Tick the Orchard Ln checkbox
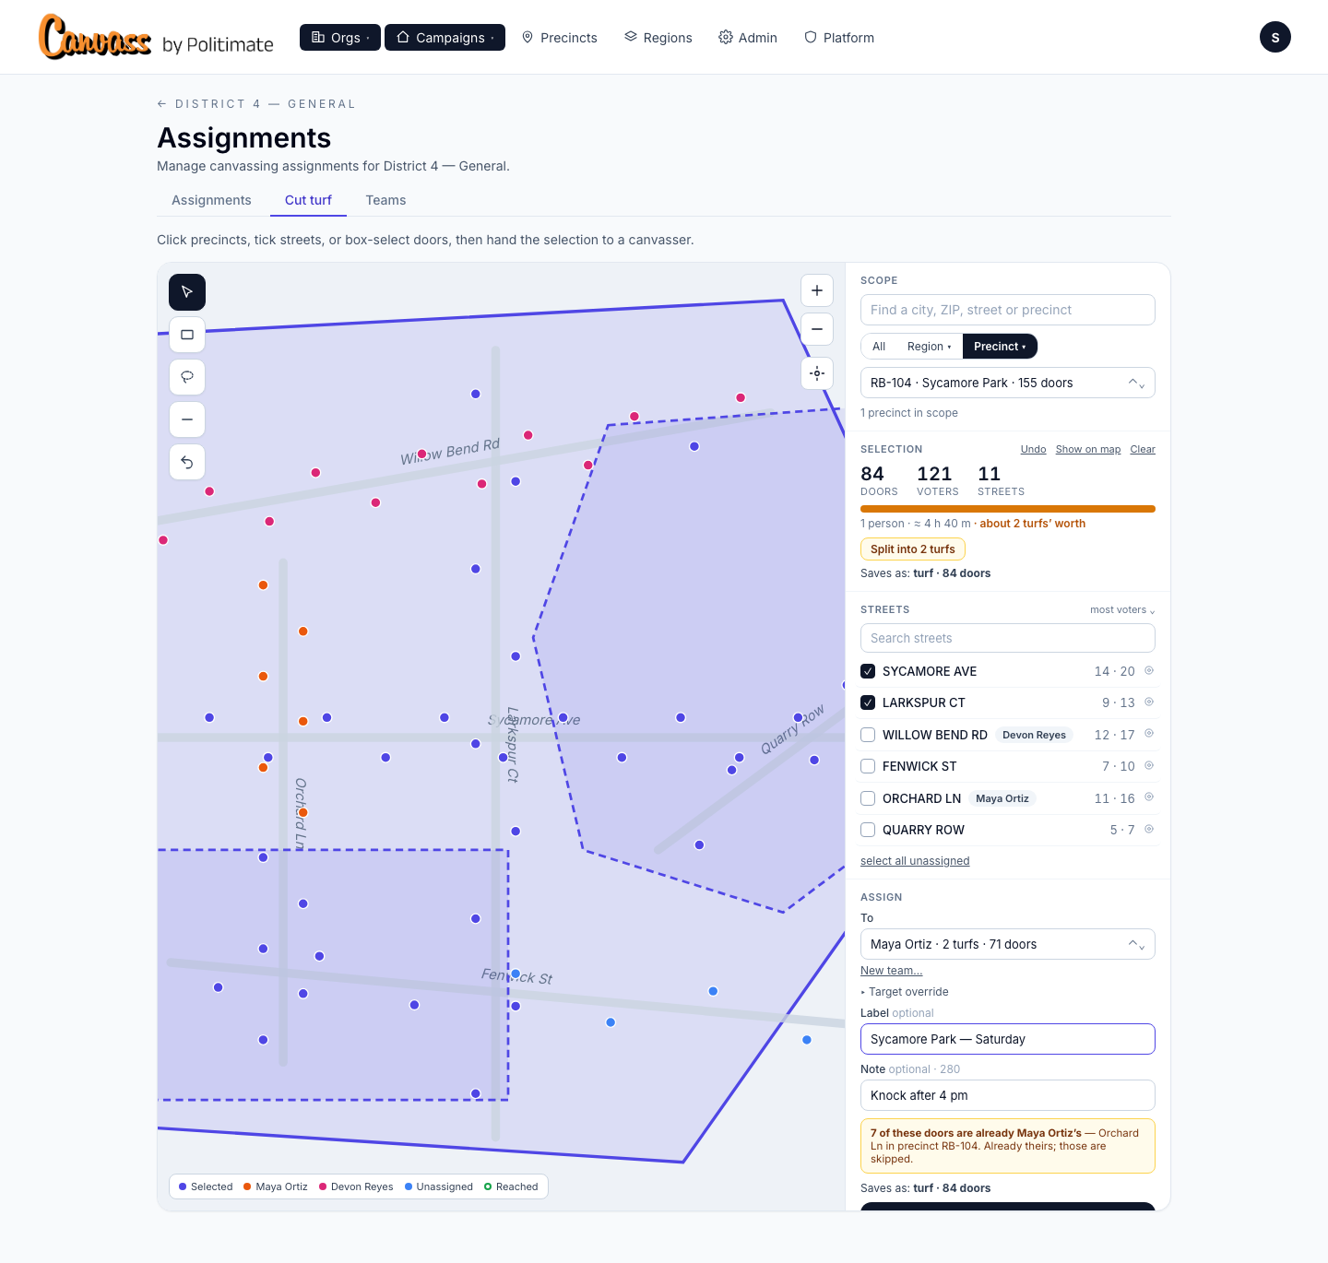This screenshot has height=1263, width=1328. [868, 798]
